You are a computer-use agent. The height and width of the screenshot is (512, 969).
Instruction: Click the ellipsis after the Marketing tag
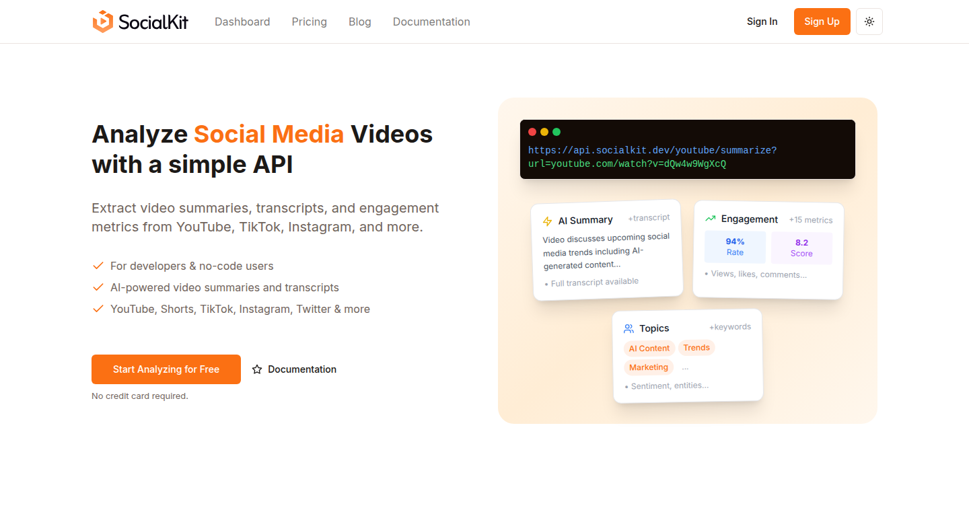(x=685, y=367)
